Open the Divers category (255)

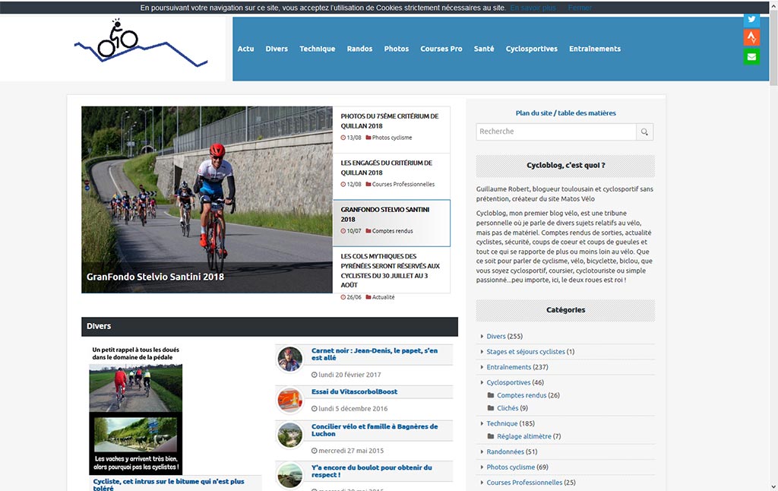pos(496,336)
